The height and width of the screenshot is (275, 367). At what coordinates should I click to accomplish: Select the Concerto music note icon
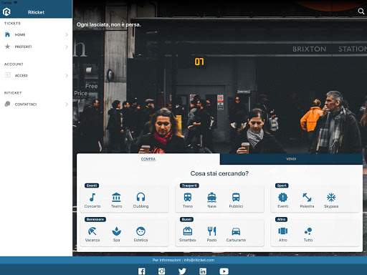(x=92, y=198)
